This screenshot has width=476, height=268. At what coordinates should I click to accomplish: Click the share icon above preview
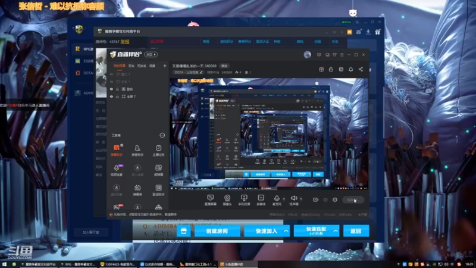(x=361, y=69)
